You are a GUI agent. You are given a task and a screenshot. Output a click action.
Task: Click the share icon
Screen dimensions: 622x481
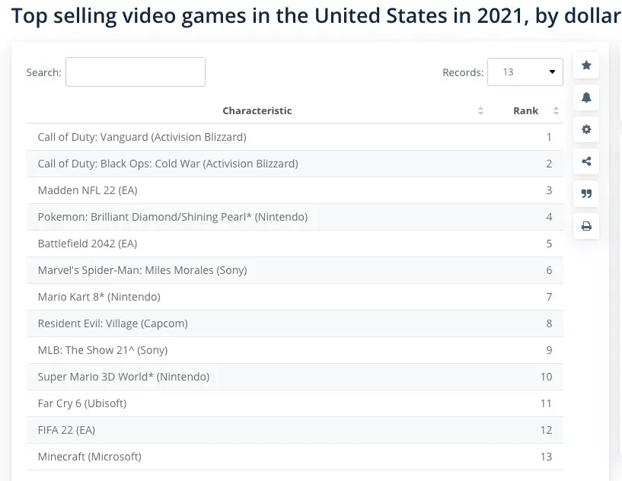(x=586, y=161)
